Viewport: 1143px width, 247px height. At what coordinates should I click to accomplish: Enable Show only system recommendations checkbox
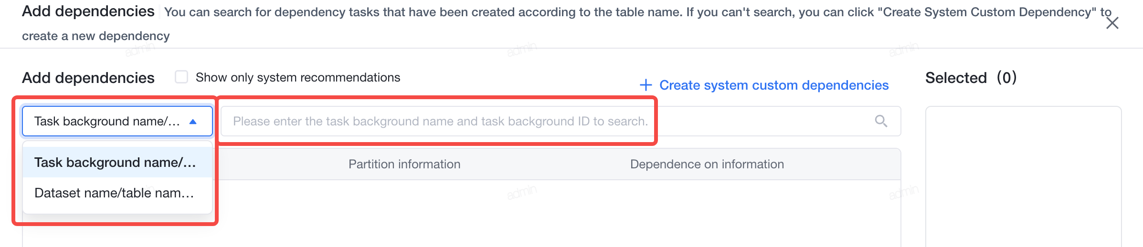click(181, 77)
